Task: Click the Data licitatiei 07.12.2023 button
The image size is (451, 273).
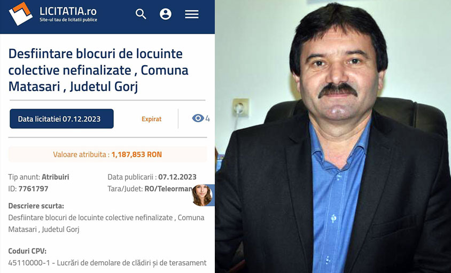Action: [61, 119]
